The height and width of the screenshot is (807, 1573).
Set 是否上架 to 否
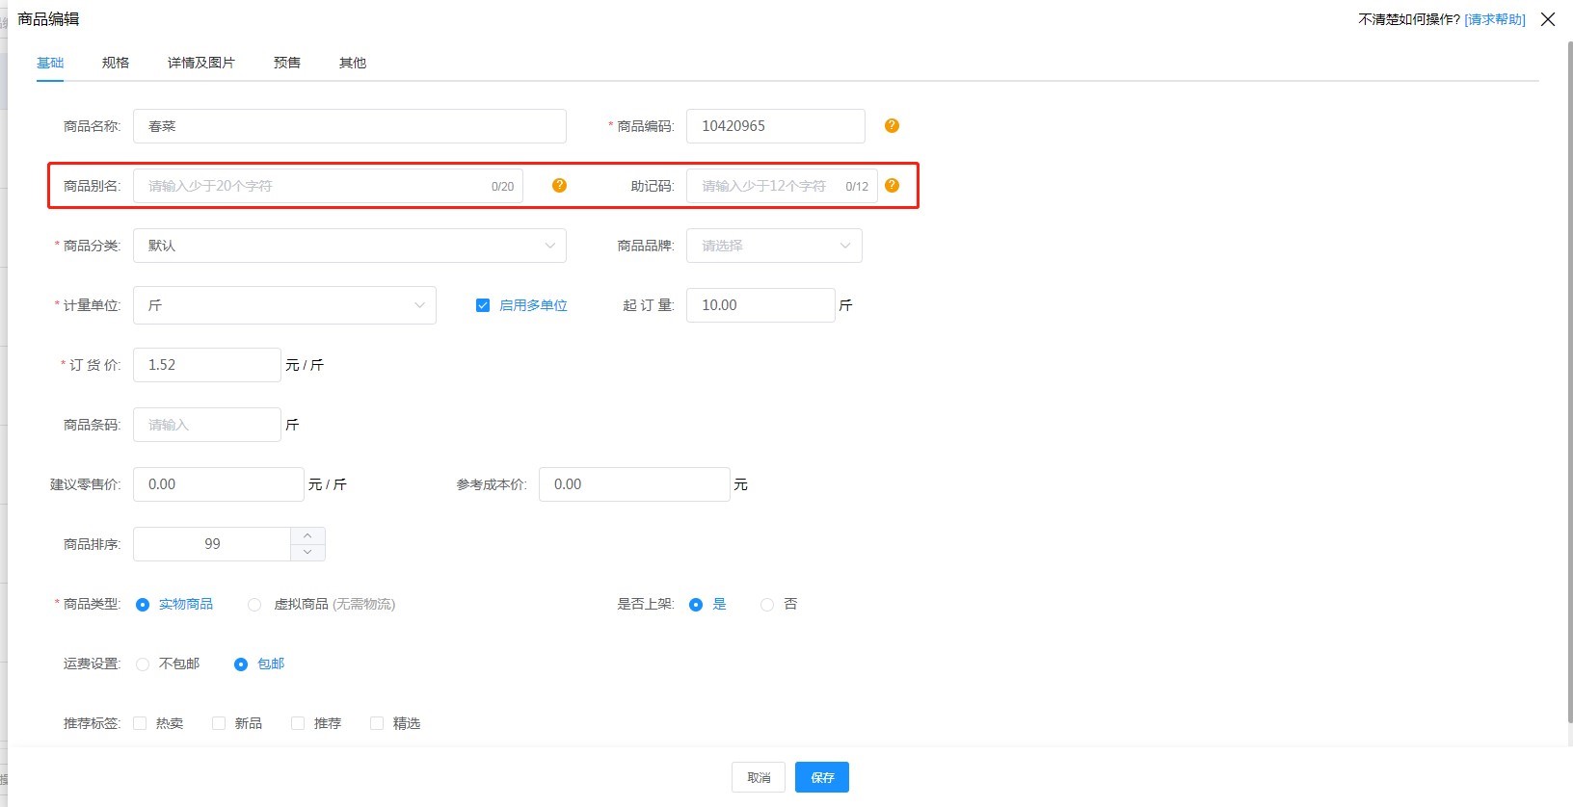[x=767, y=605]
